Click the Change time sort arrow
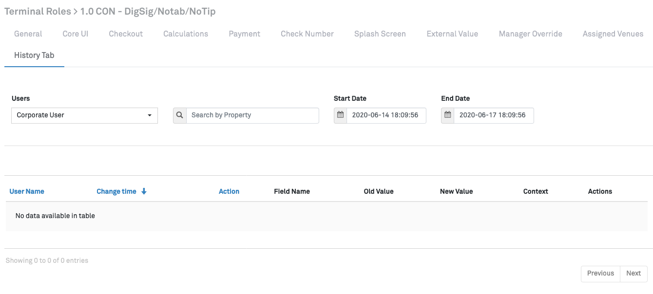This screenshot has height=294, width=653. click(144, 191)
